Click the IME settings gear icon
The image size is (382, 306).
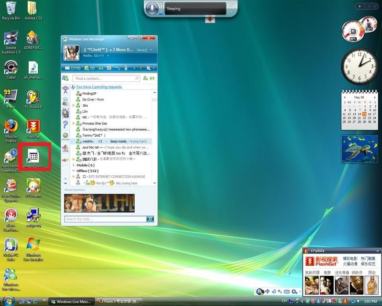point(295,291)
